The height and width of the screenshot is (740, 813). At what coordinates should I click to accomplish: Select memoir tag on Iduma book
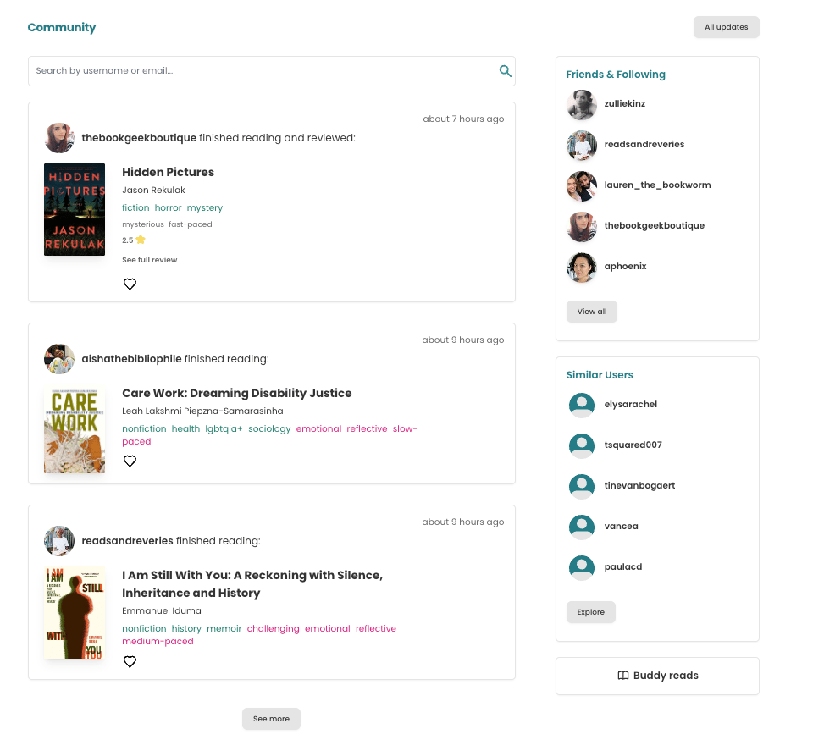224,628
